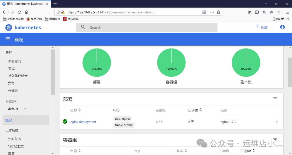Open the browser home page
Image resolution: width=292 pixels, height=155 pixels.
27,12
